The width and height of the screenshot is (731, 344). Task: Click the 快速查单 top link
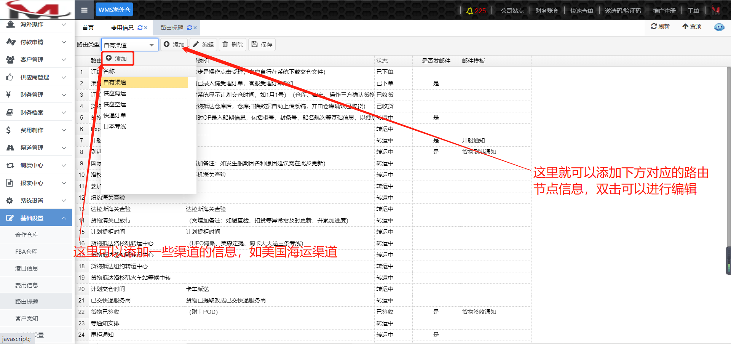tap(581, 11)
